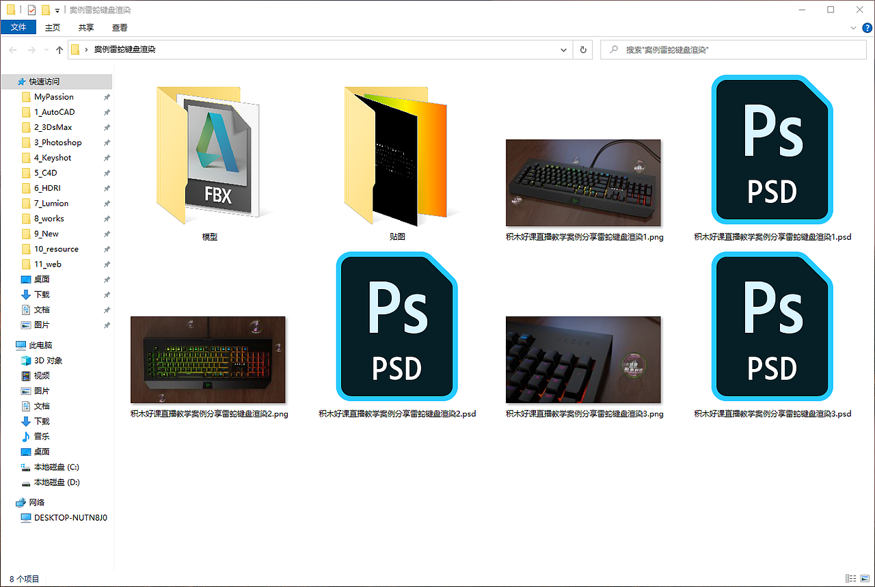875x587 pixels.
Task: Select the 雷蛇键盘渲染2.psd Photoshop file
Action: click(397, 335)
